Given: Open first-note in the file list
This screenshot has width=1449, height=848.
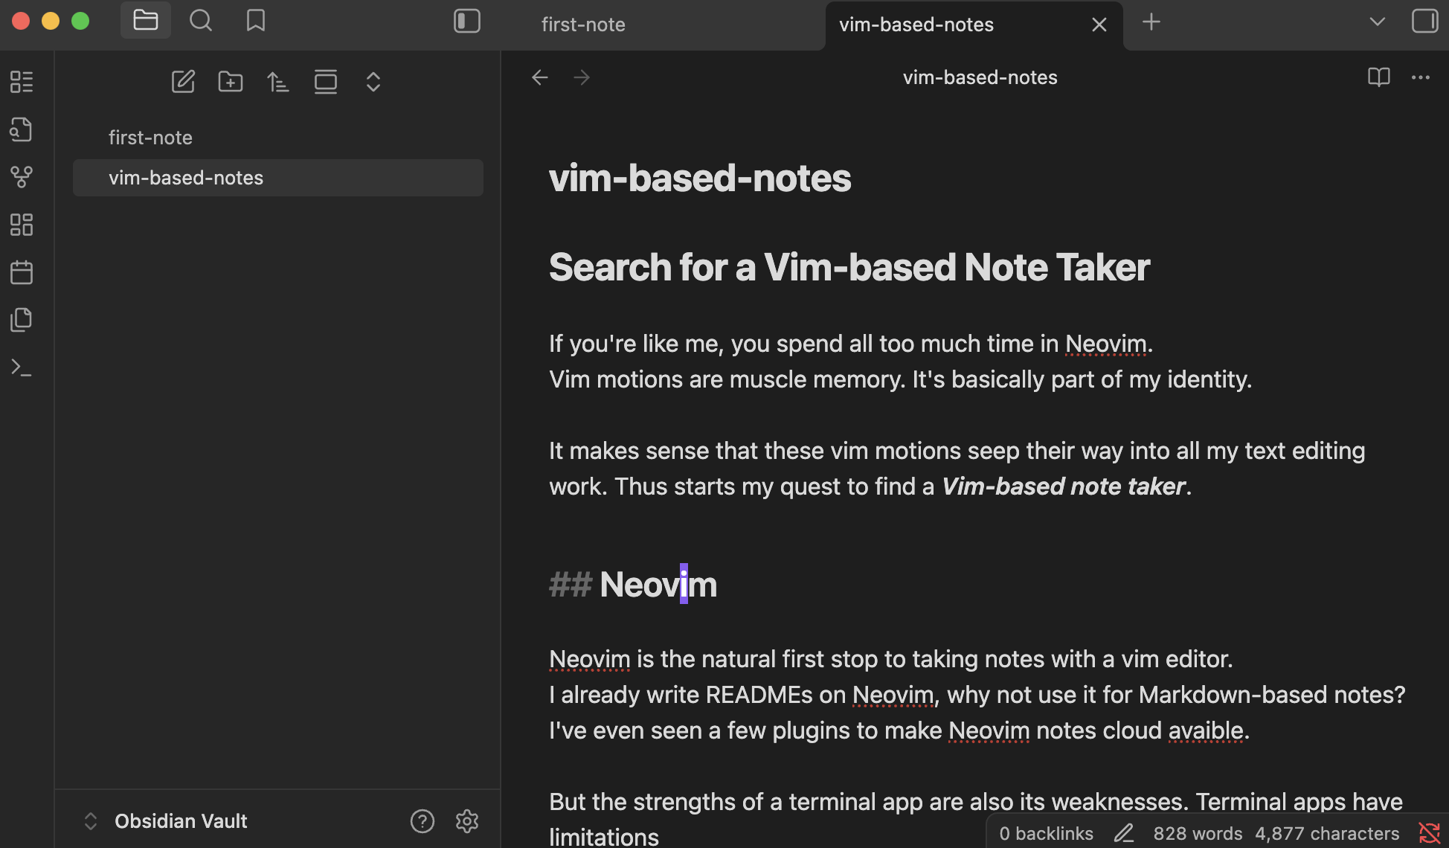Looking at the screenshot, I should 150,138.
